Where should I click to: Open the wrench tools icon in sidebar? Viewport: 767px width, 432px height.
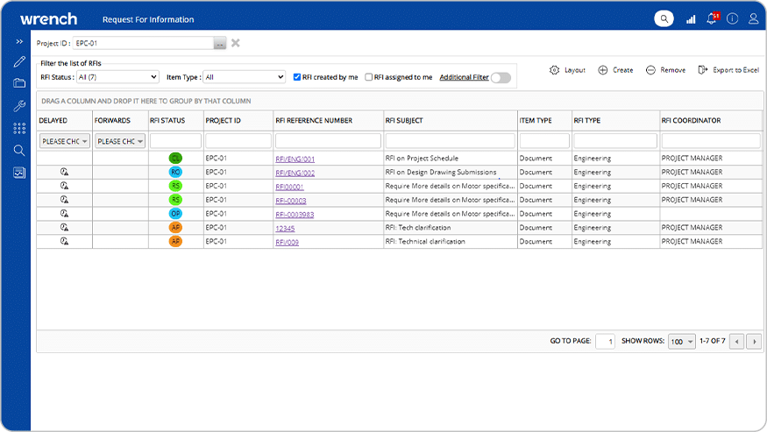[19, 105]
